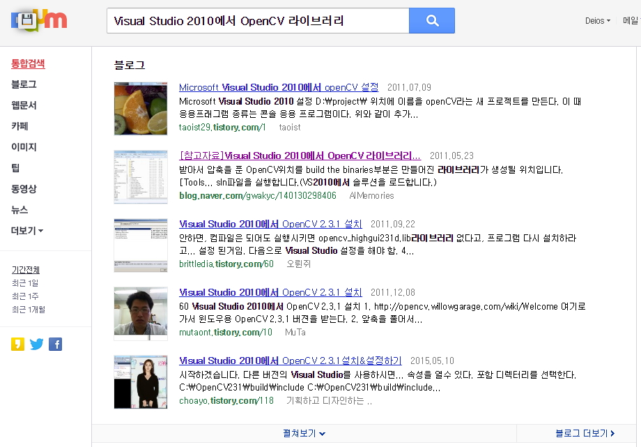Filter by 기간전체
The height and width of the screenshot is (447, 641).
click(26, 270)
